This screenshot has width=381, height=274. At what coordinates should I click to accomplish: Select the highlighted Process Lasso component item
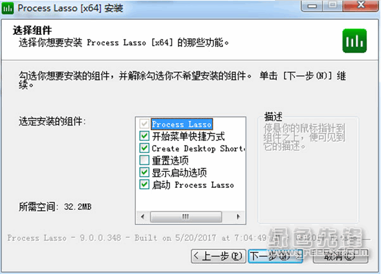pyautogui.click(x=182, y=124)
